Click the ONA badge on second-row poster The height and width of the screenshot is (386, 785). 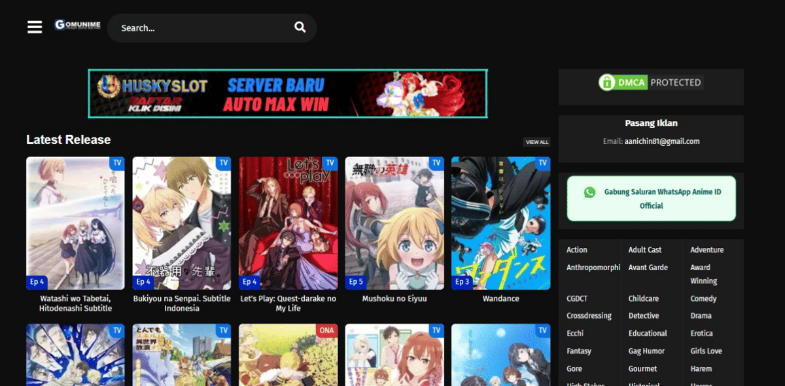pyautogui.click(x=326, y=330)
